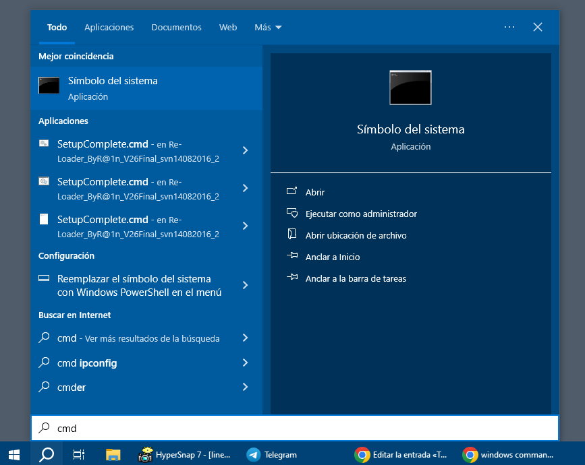The image size is (585, 465).
Task: Open the Task View icon in taskbar
Action: (x=79, y=454)
